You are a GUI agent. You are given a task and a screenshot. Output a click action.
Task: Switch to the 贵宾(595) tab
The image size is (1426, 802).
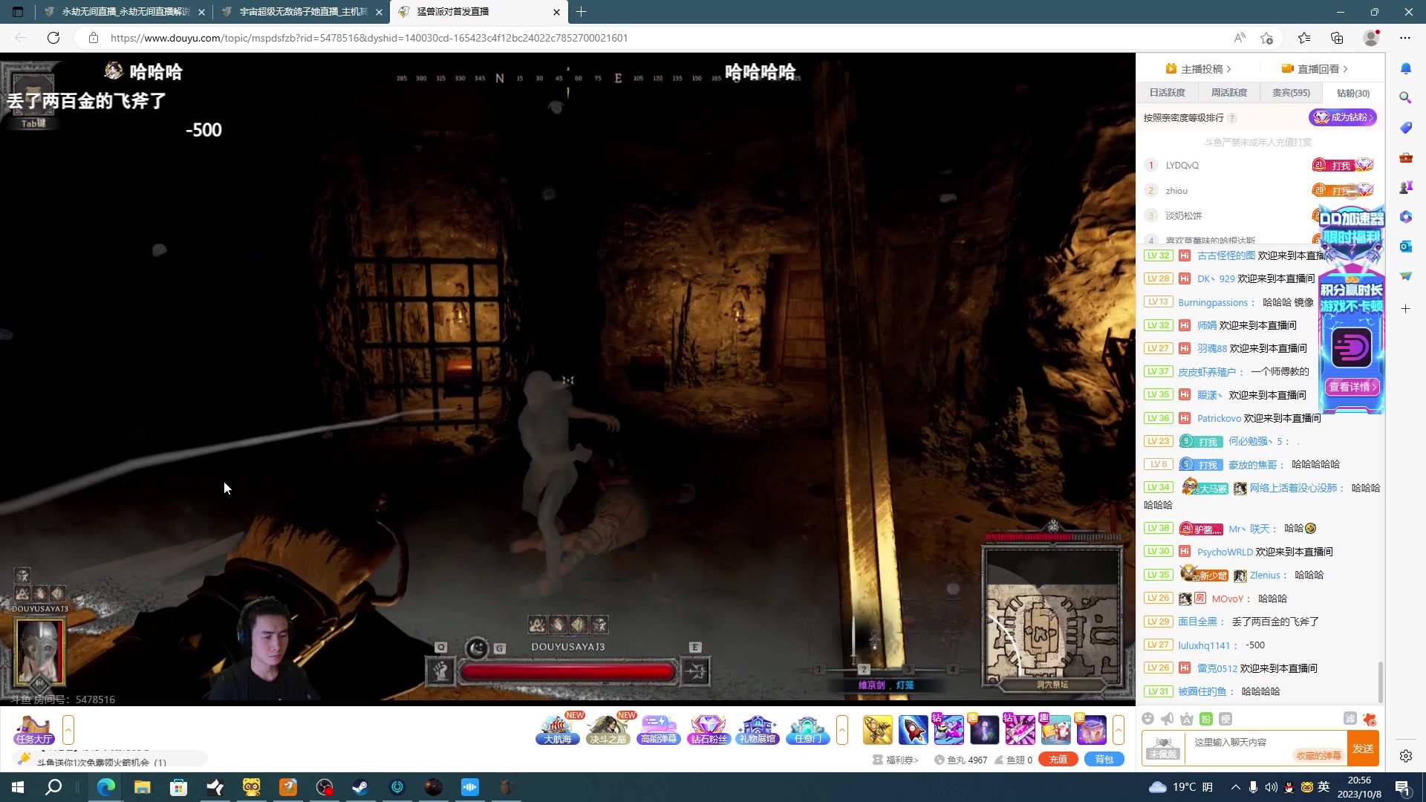tap(1291, 93)
